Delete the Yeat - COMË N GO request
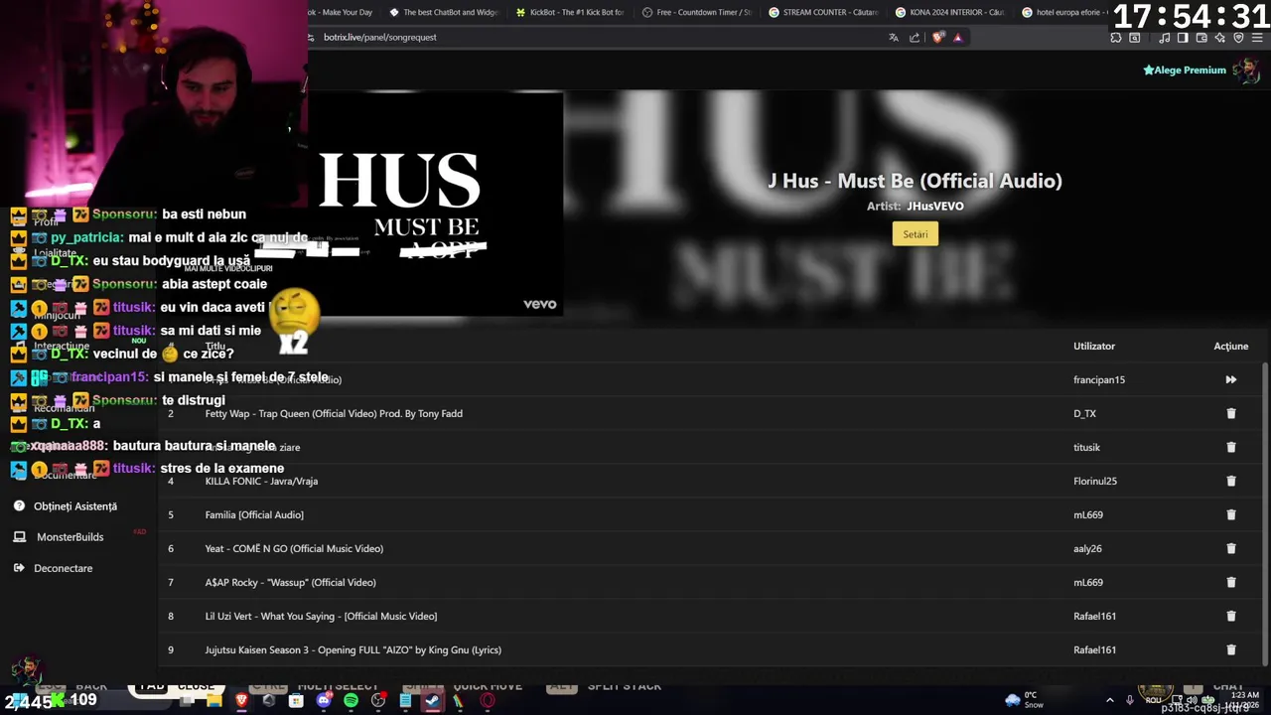Viewport: 1271px width, 715px height. coord(1230,548)
